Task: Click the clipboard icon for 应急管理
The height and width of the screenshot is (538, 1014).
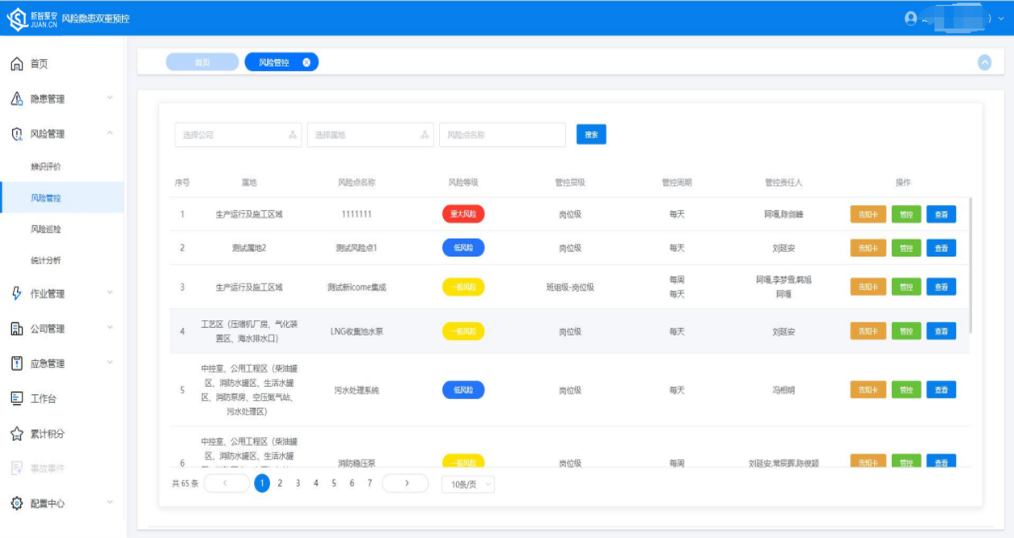Action: coord(17,364)
